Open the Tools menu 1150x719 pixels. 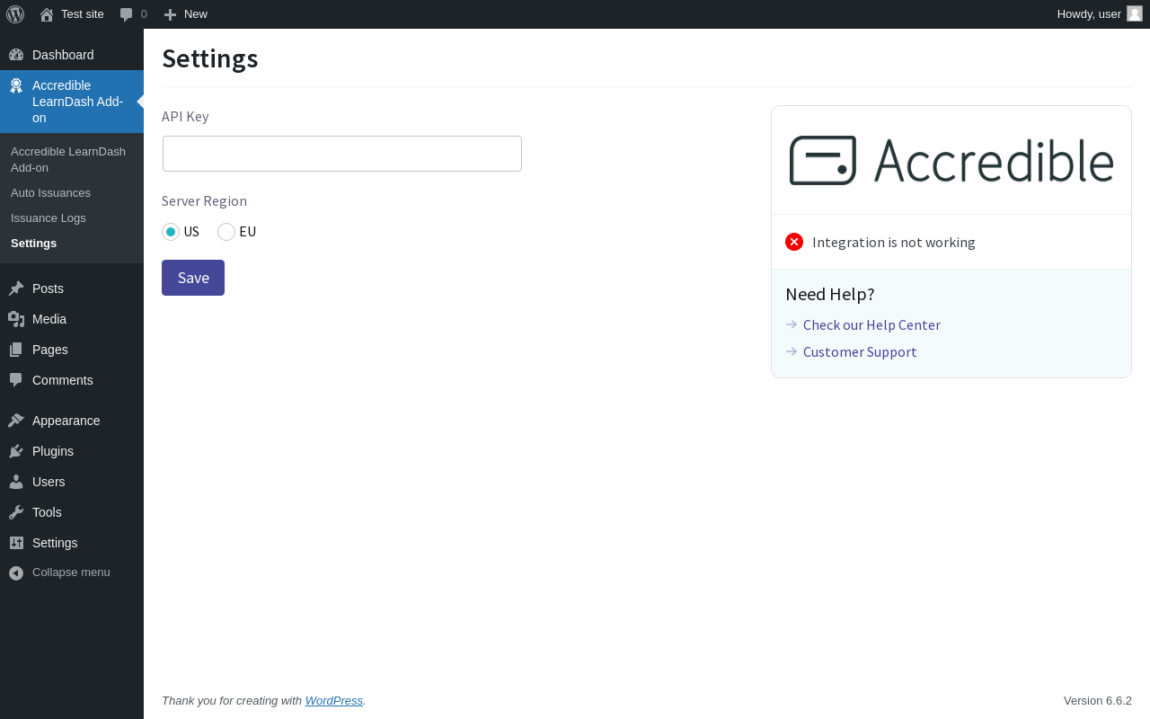click(72, 512)
